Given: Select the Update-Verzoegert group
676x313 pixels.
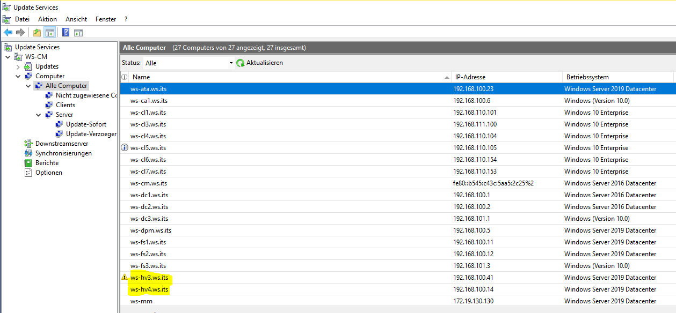Looking at the screenshot, I should 91,134.
